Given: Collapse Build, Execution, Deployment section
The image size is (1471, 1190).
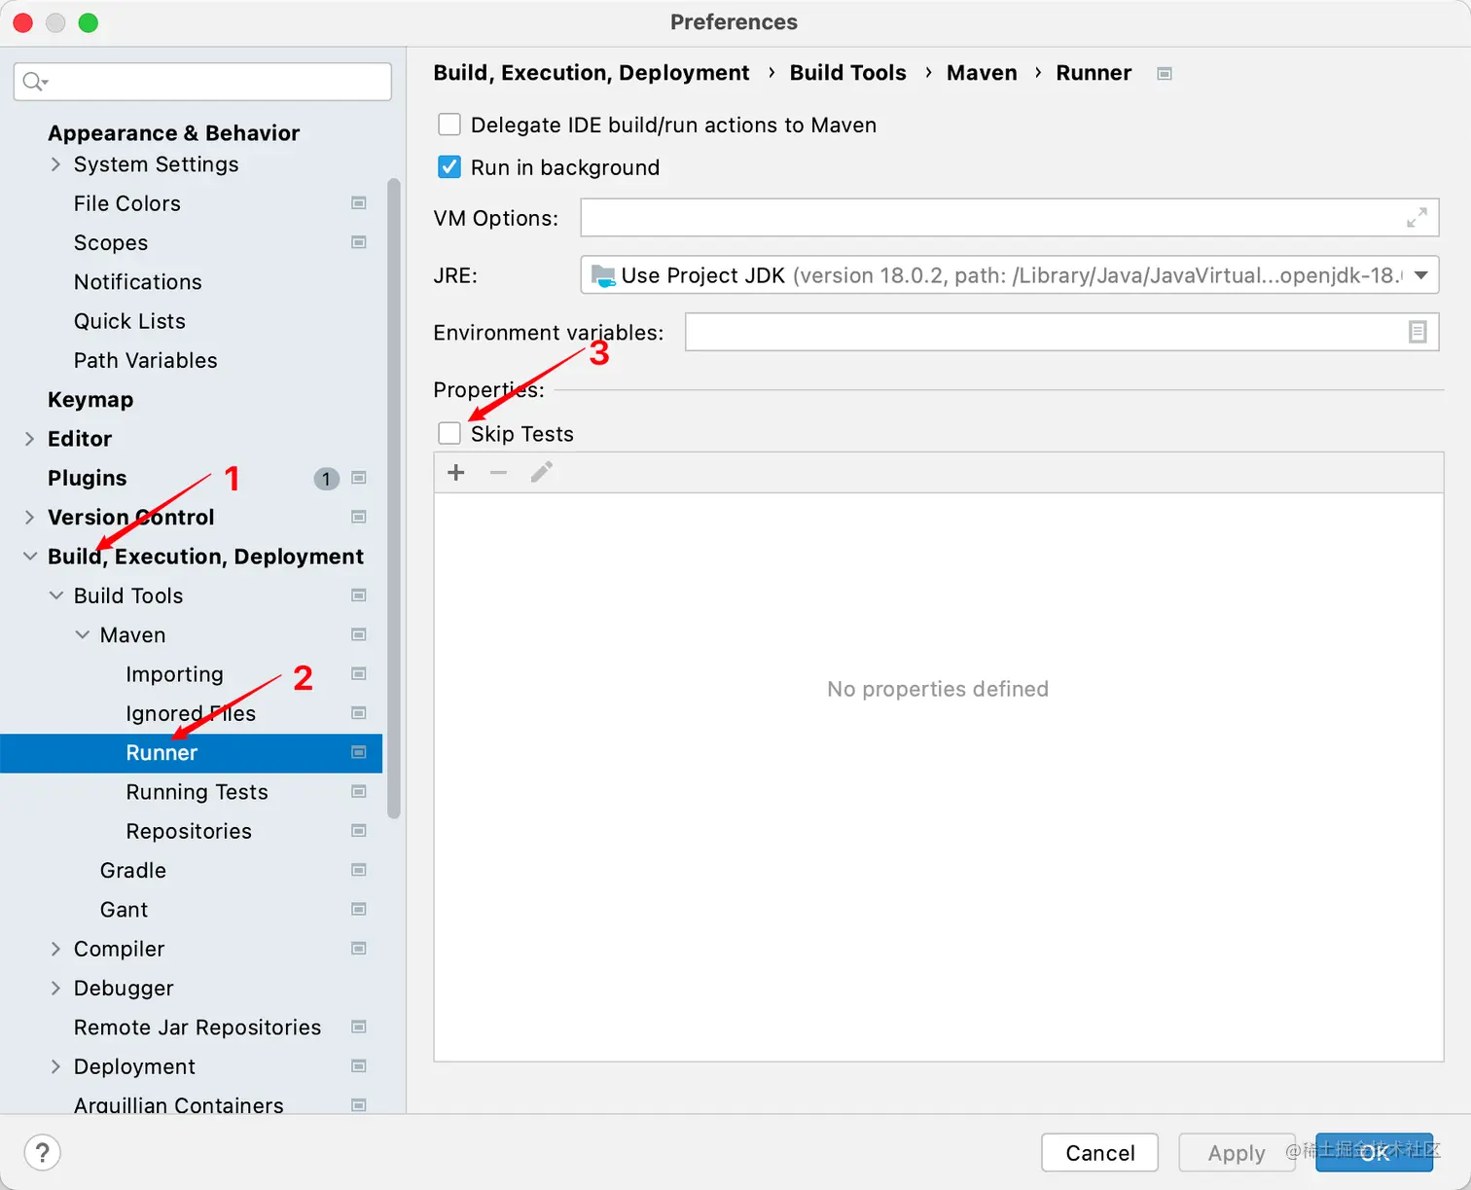Looking at the screenshot, I should click(29, 557).
